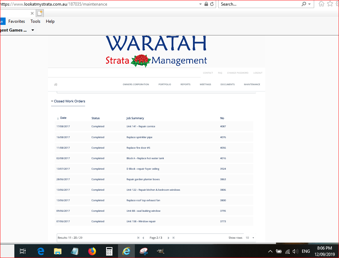Open the Snipping Tool on the taskbar
Image resolution: width=339 pixels, height=258 pixels.
[143, 251]
